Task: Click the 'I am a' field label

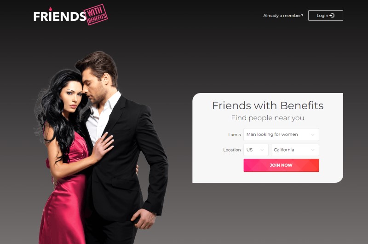Action: (x=235, y=135)
